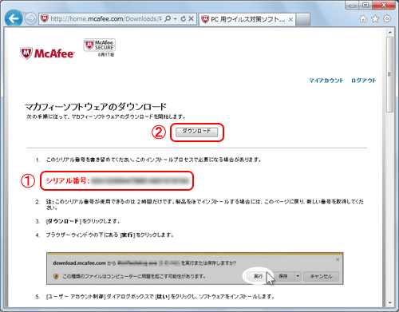Click the ダウンロード button
Screen dimensions: 399x312
click(x=196, y=132)
